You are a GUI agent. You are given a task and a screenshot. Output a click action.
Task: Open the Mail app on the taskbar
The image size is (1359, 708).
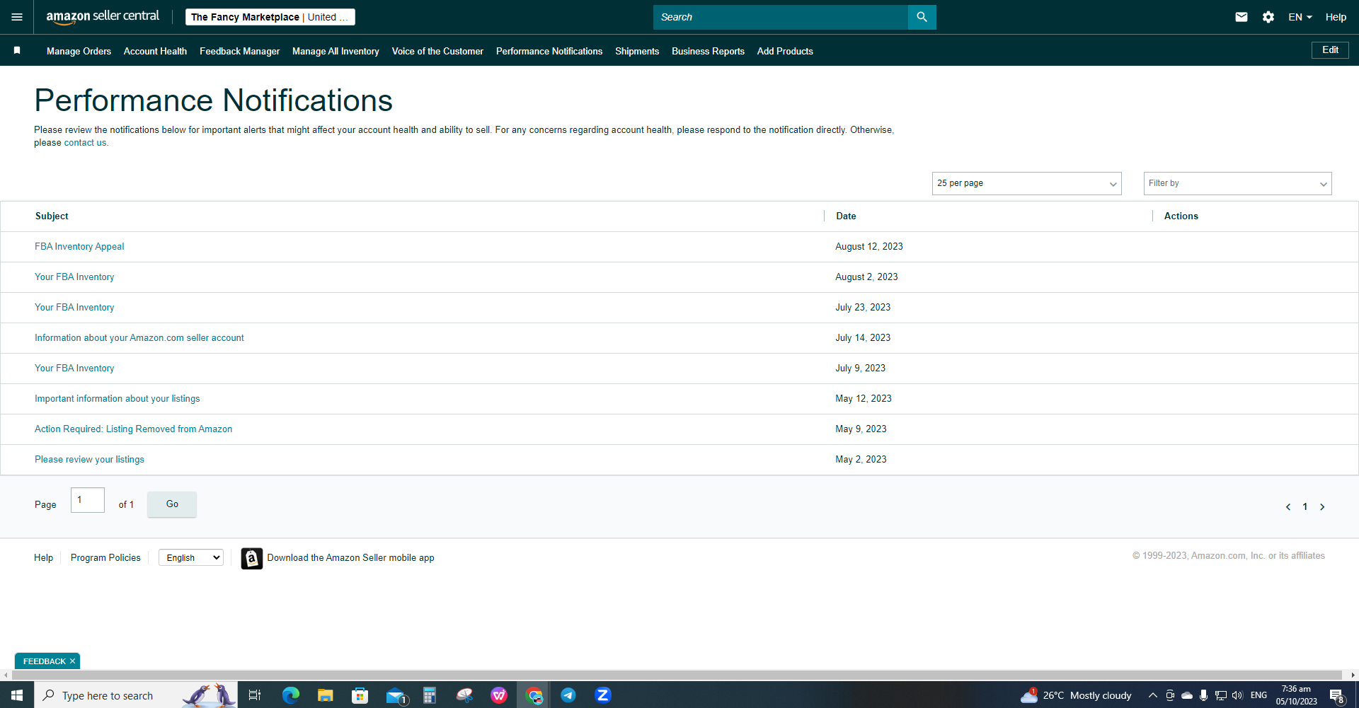(x=396, y=696)
